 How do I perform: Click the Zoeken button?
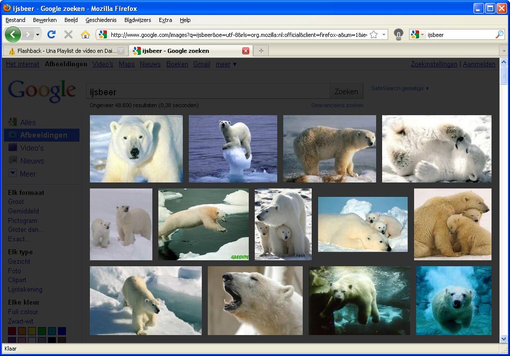tap(346, 91)
